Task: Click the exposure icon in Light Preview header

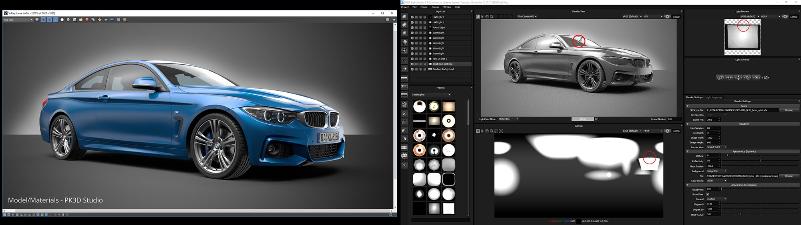Action: (x=785, y=17)
